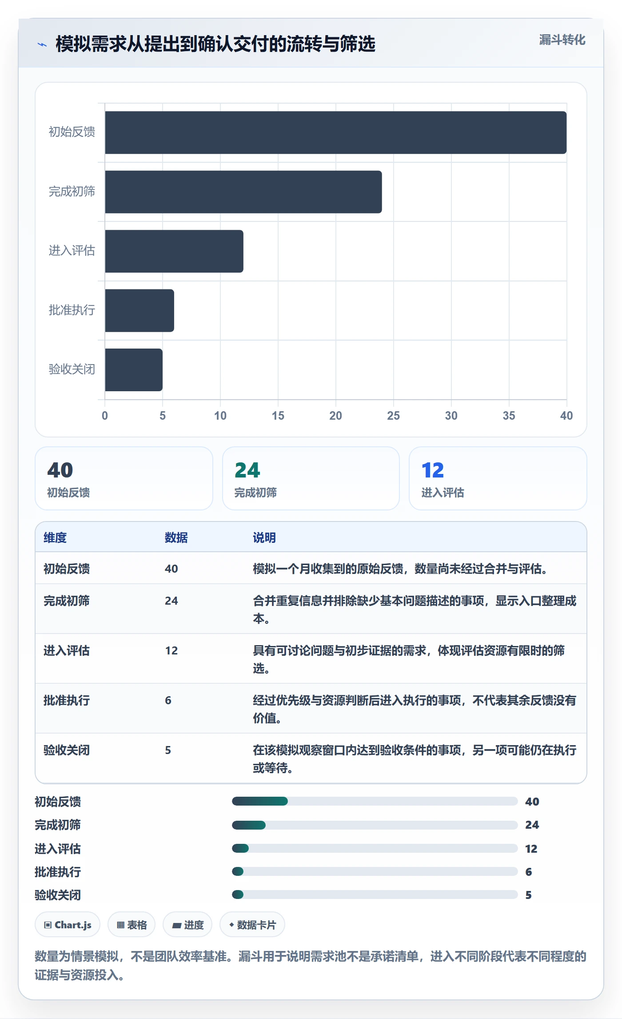The width and height of the screenshot is (622, 1019).
Task: Click the 完成初筛 bar in the chart
Action: (243, 192)
